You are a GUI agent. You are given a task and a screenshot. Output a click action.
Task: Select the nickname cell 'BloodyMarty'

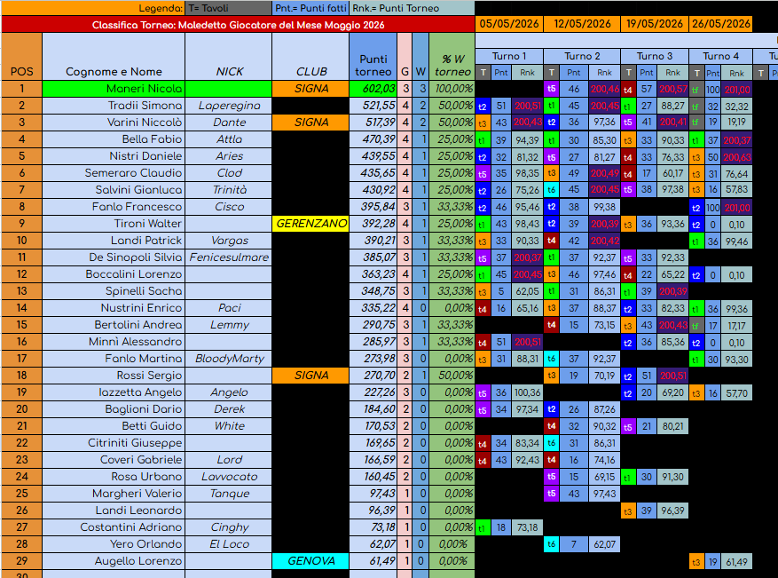point(229,359)
